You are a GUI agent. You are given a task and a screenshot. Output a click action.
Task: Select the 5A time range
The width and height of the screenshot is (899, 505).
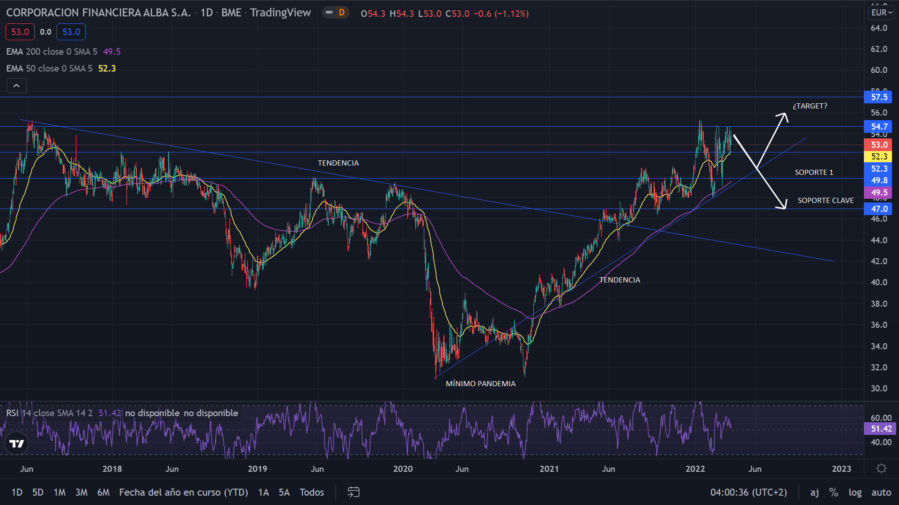click(284, 492)
